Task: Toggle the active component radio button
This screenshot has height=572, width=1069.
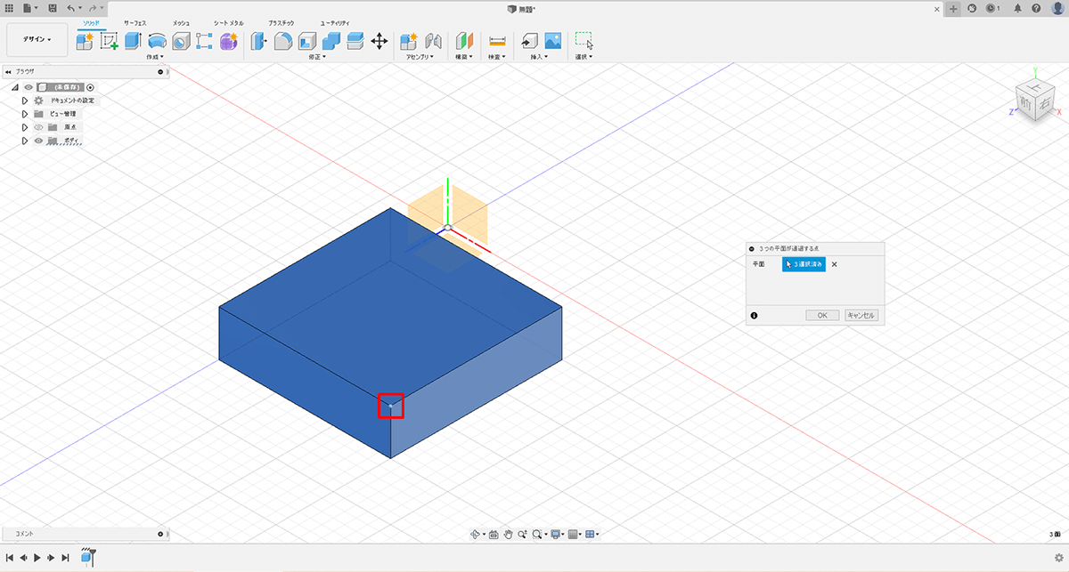Action: (90, 87)
